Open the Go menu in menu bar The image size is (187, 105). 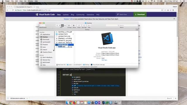(25, 1)
